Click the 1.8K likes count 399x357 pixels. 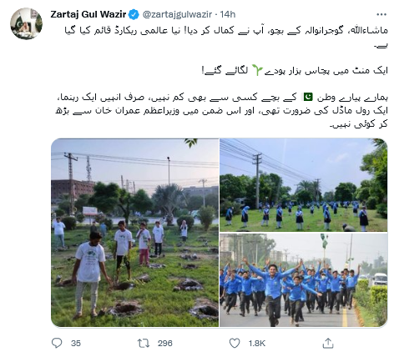tap(257, 344)
